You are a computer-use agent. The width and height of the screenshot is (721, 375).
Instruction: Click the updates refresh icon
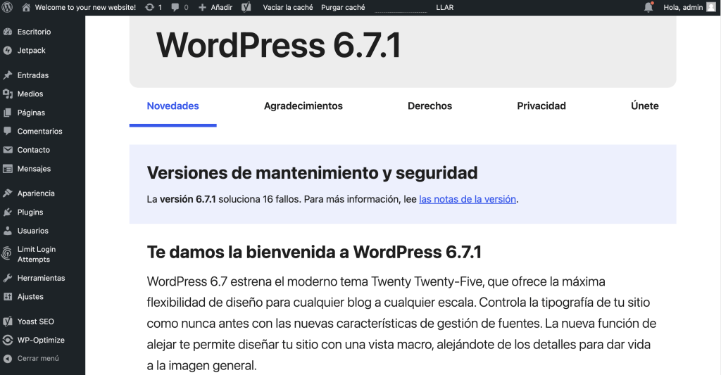click(x=149, y=7)
